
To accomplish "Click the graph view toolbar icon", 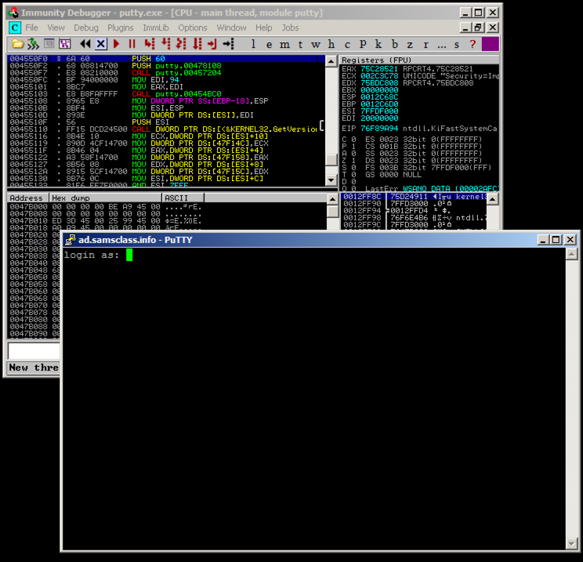I will click(65, 44).
